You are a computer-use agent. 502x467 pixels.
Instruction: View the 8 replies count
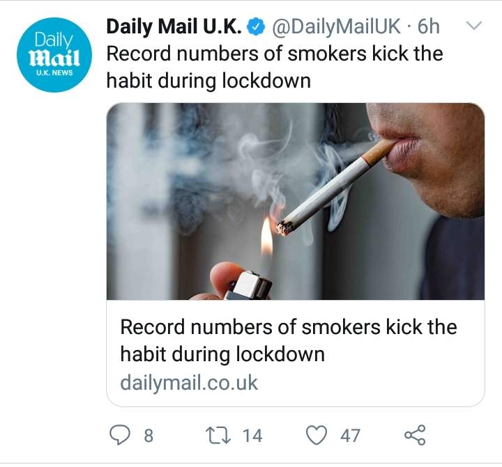149,436
